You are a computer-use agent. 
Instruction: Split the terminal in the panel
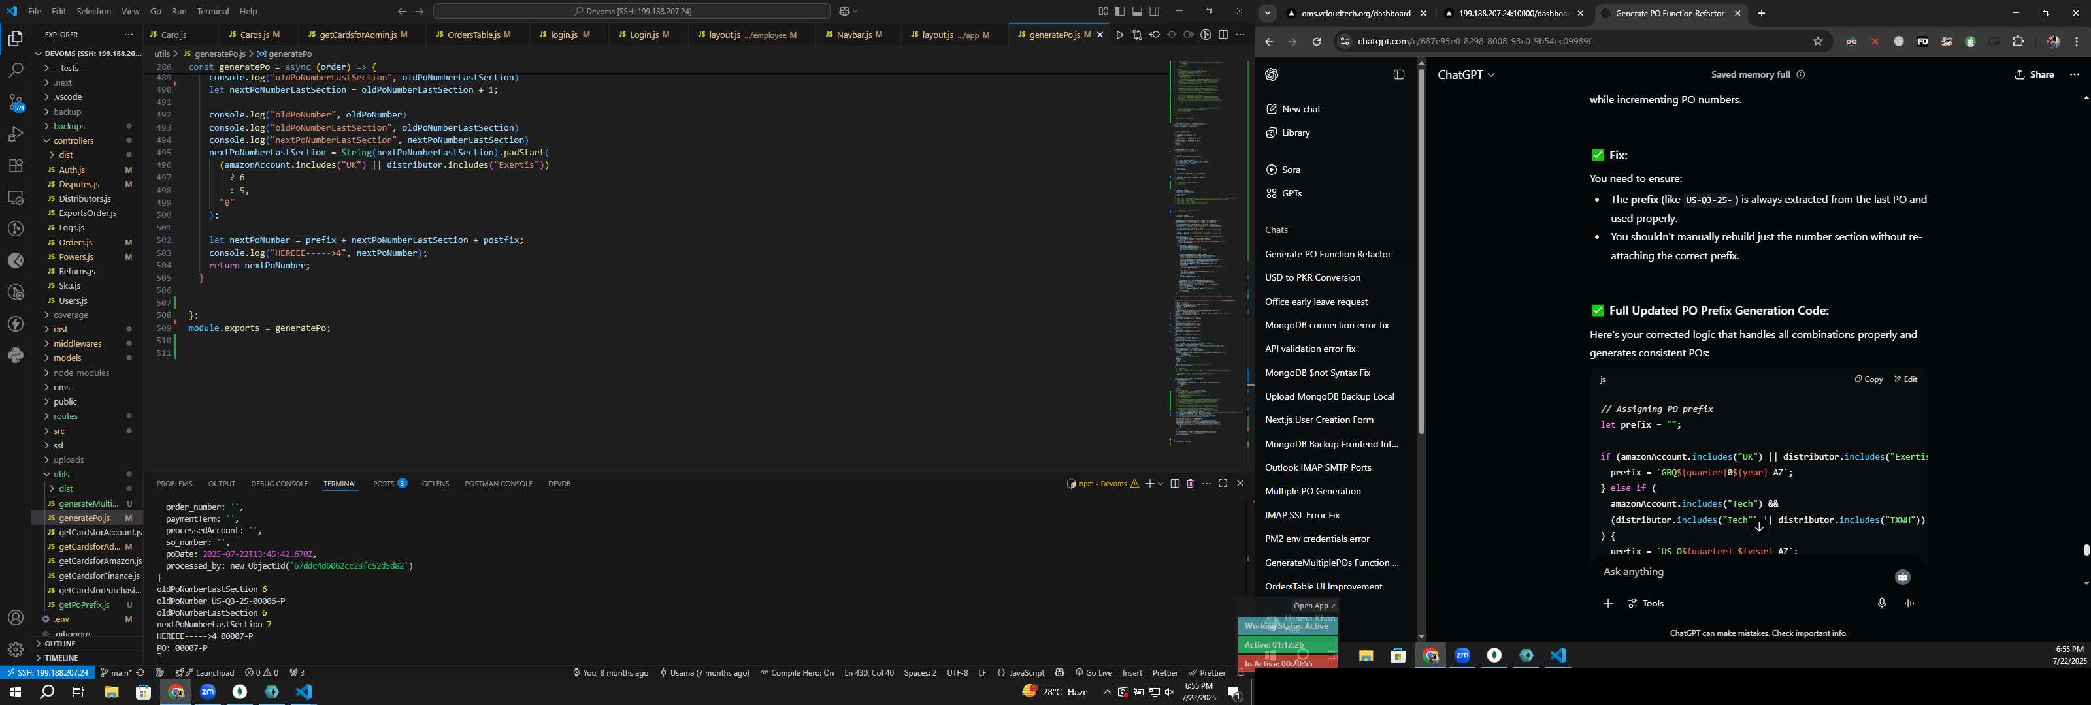[x=1175, y=484]
